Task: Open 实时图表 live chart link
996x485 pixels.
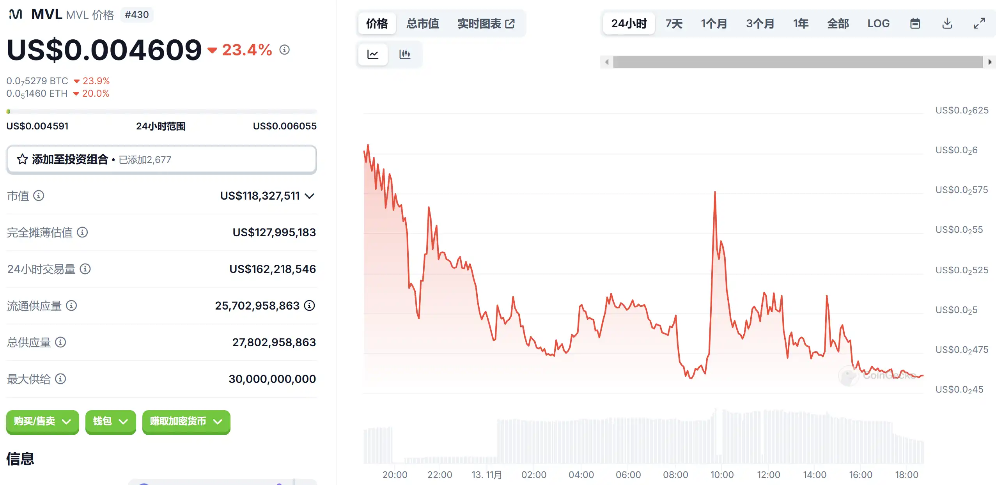Action: 486,24
